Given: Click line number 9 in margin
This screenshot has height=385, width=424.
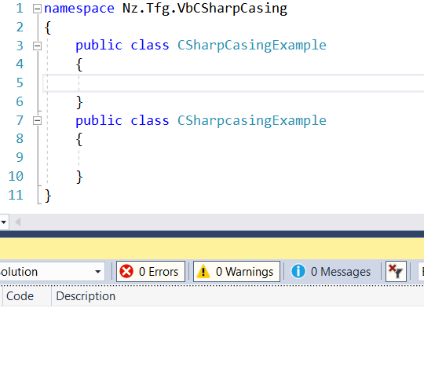Looking at the screenshot, I should point(20,157).
